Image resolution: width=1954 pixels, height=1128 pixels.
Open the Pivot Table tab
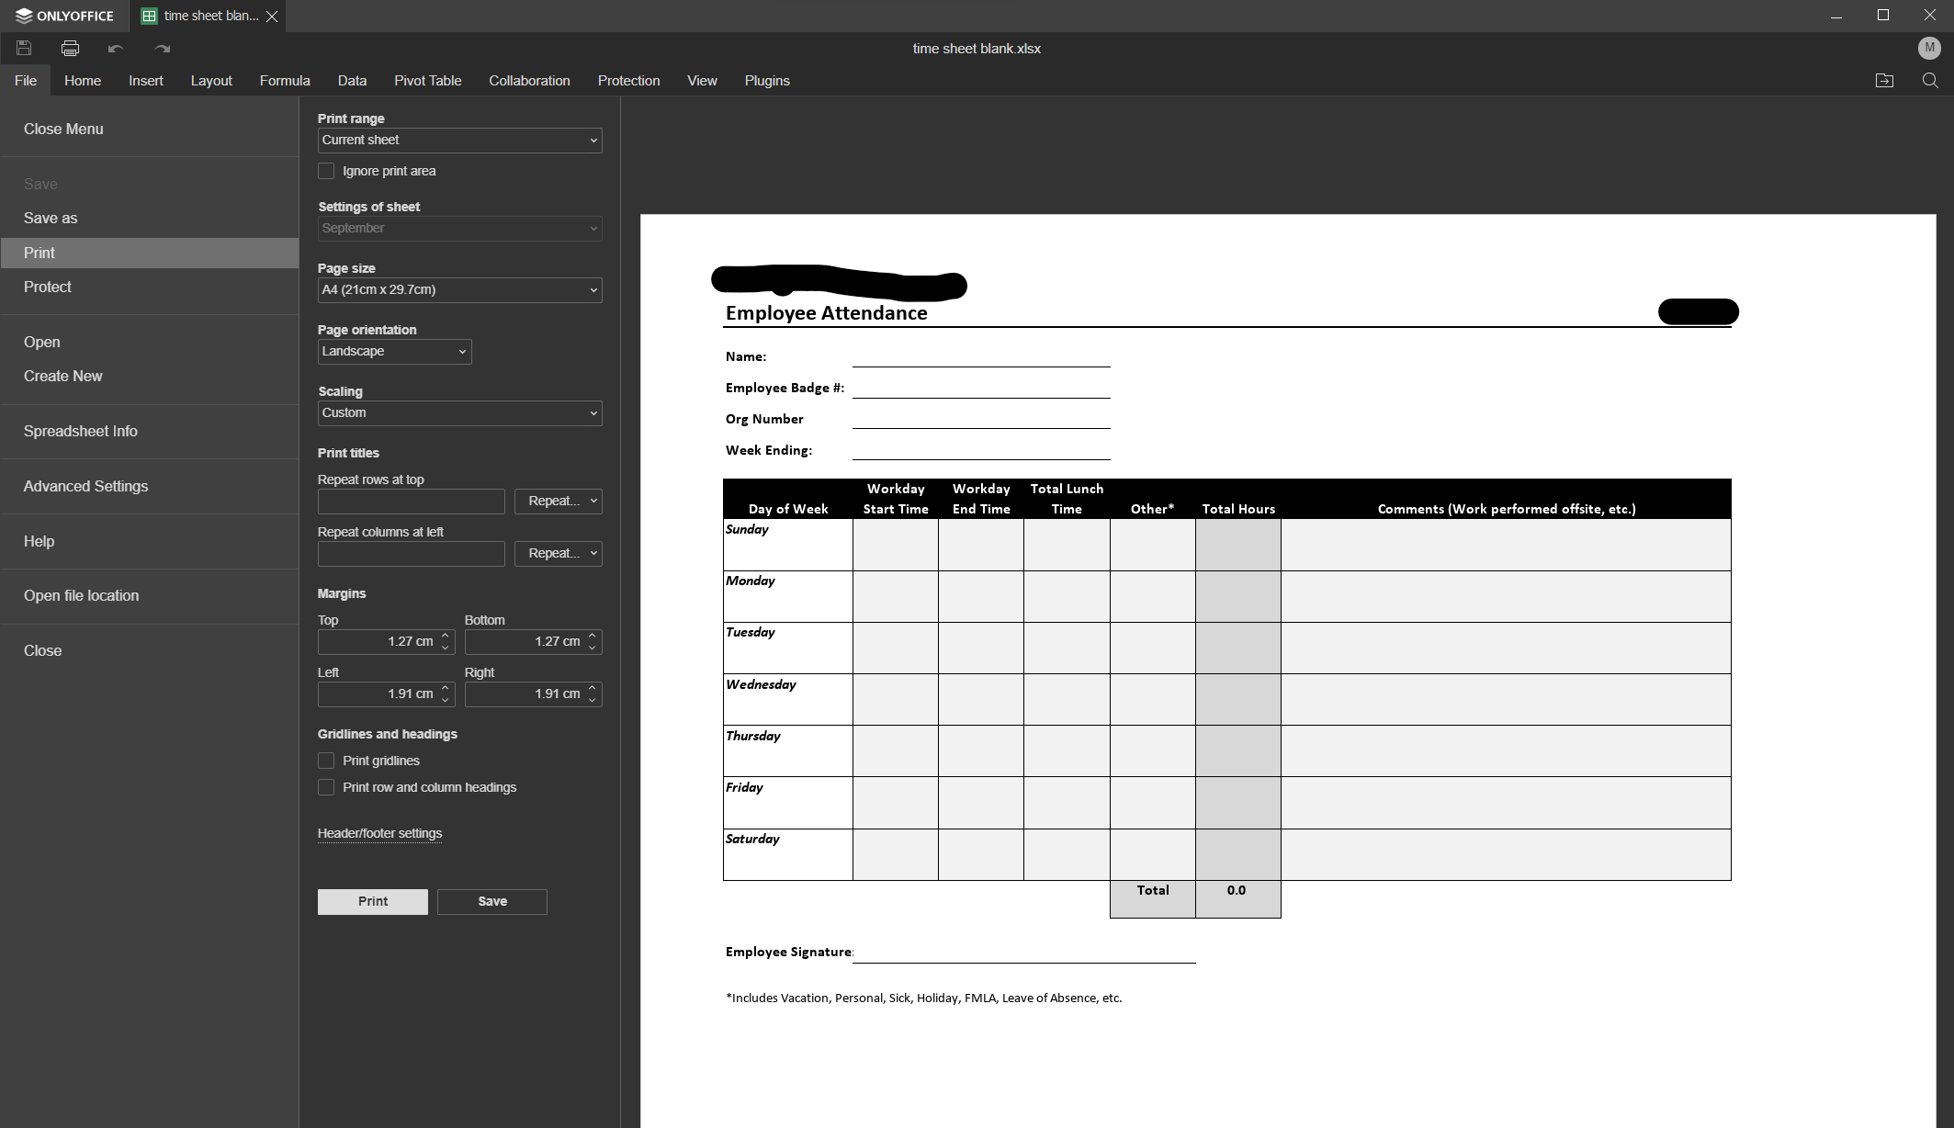[428, 81]
